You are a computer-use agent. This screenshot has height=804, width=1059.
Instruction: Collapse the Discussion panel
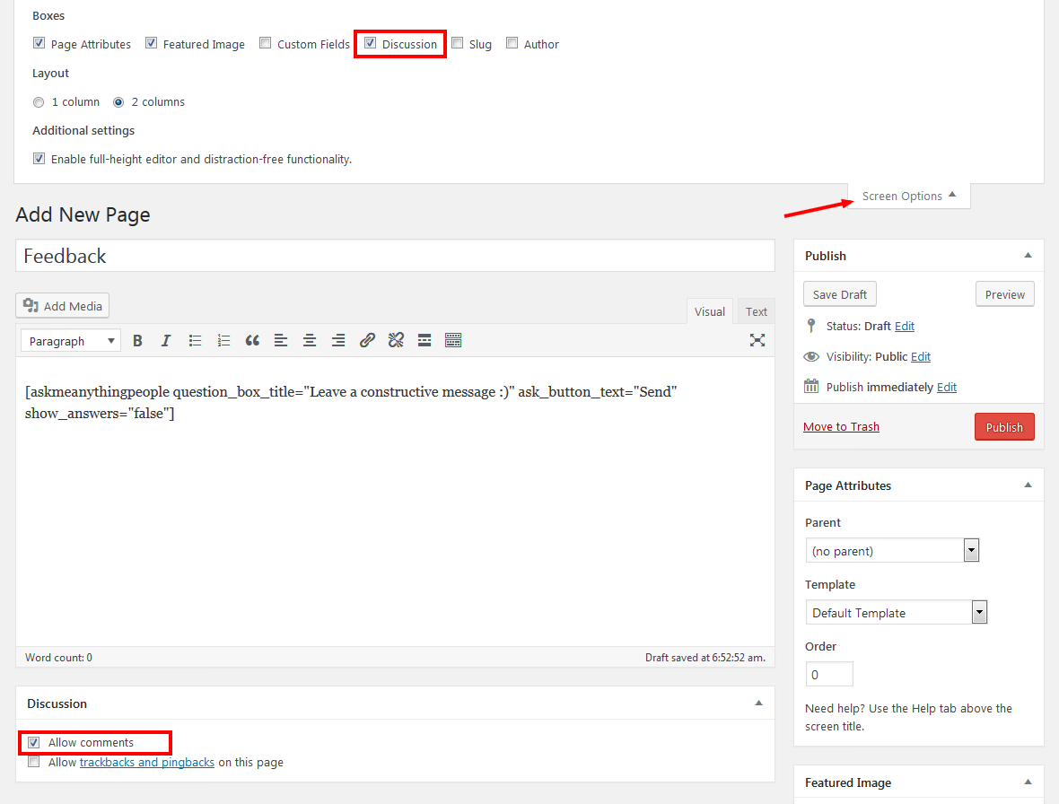click(758, 703)
